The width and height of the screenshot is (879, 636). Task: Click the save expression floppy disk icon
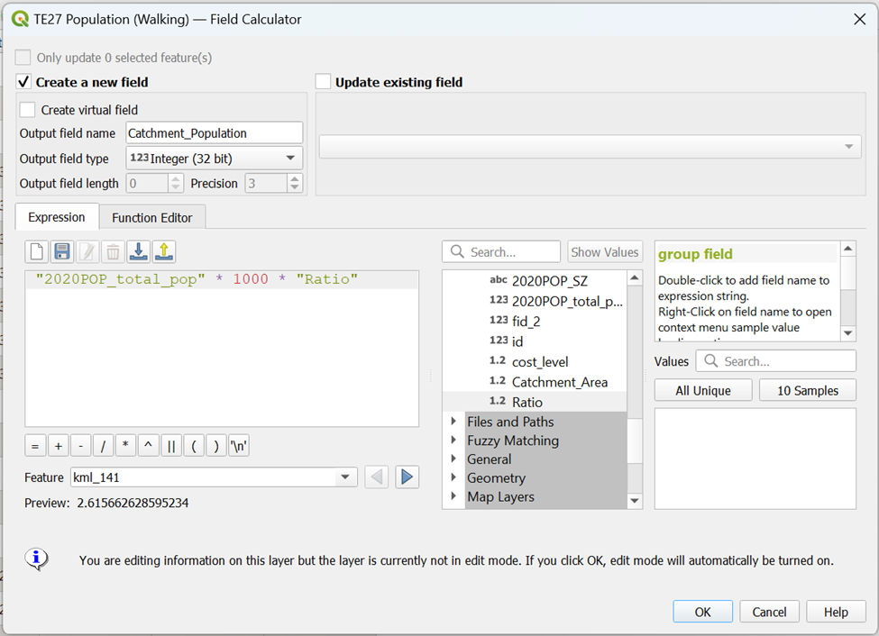pos(62,252)
